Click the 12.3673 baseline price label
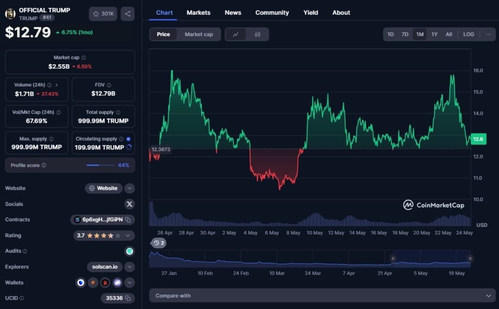 point(161,149)
